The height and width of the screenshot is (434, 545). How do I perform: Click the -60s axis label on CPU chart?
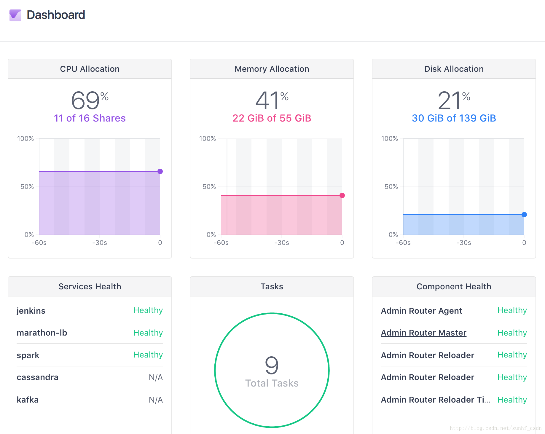coord(39,242)
